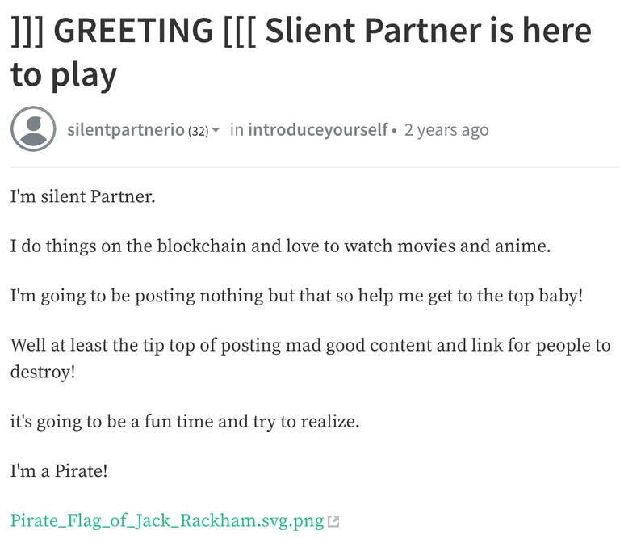This screenshot has height=539, width=620.
Task: Click the word "anime" in the post
Action: coord(520,246)
